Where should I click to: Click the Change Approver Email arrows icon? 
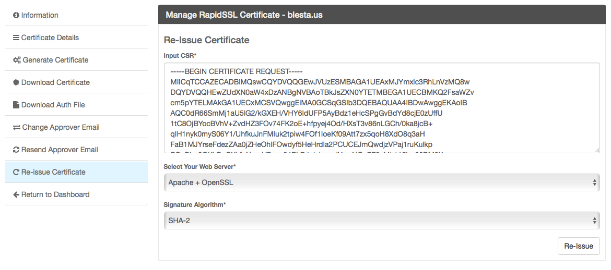[17, 128]
